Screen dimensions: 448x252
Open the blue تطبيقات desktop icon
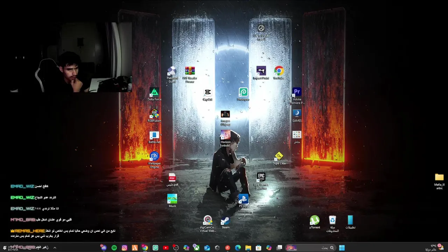pos(350,223)
